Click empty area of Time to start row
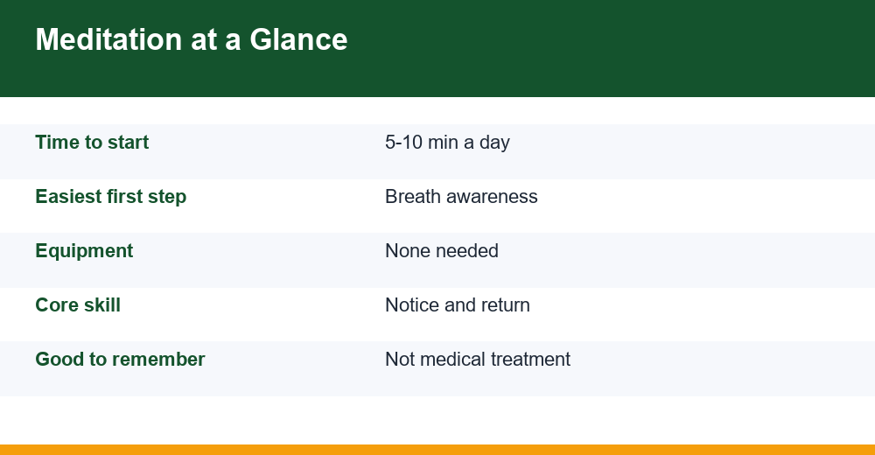This screenshot has height=455, width=875. 697,152
